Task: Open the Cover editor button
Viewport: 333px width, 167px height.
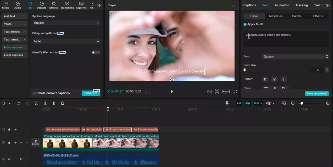Action: click(36, 142)
